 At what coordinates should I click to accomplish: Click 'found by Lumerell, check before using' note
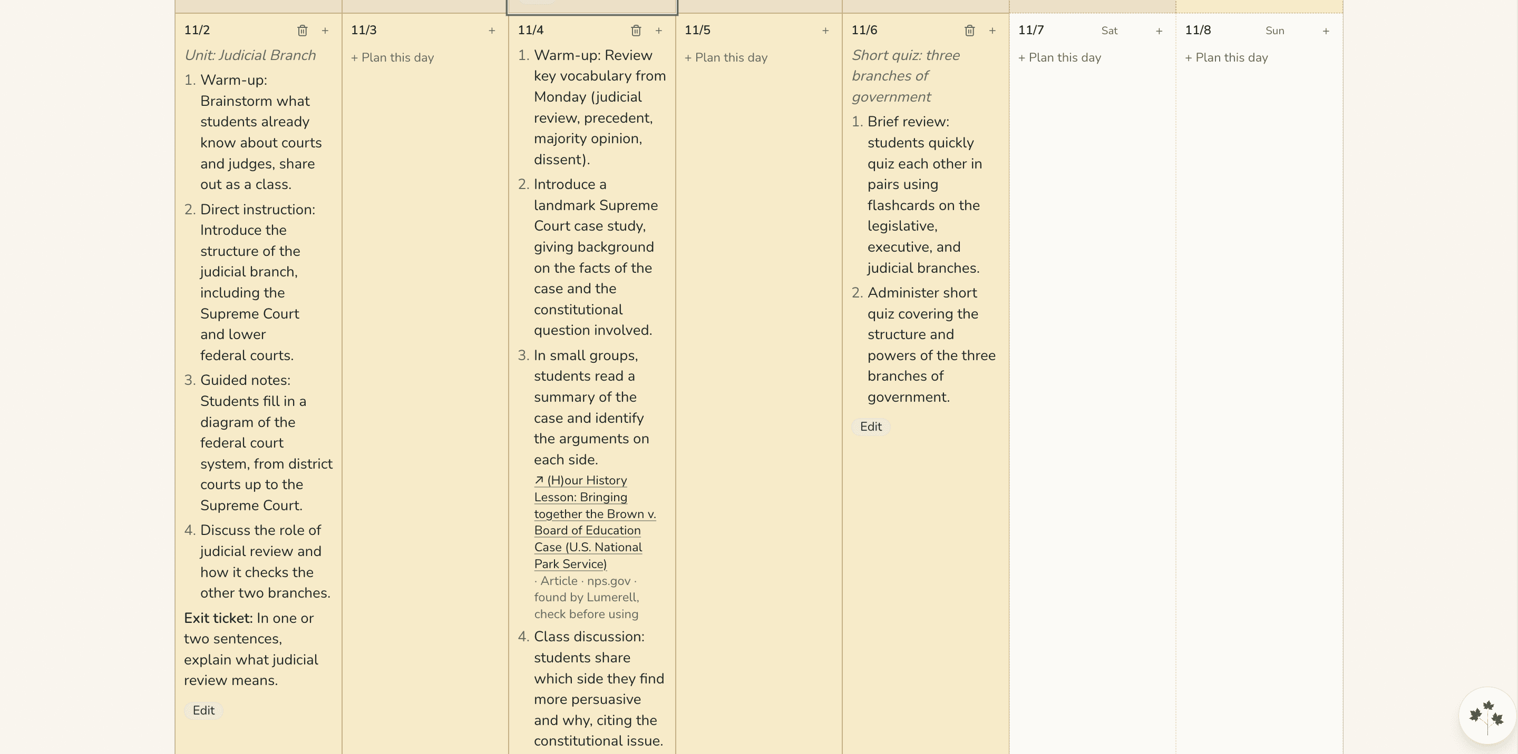[x=586, y=606]
